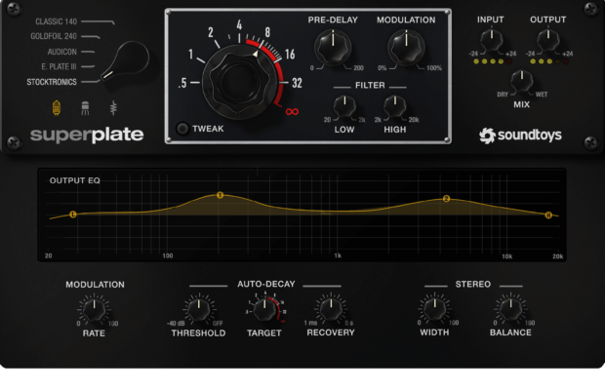Click the Soundtoys logo
This screenshot has width=605, height=390.
[520, 136]
